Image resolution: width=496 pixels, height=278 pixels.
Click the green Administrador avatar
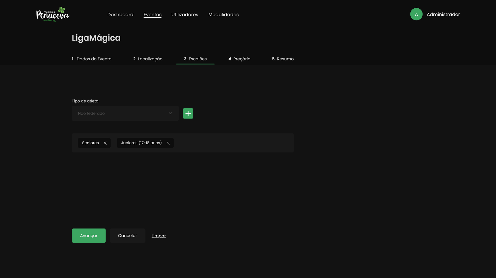[416, 14]
